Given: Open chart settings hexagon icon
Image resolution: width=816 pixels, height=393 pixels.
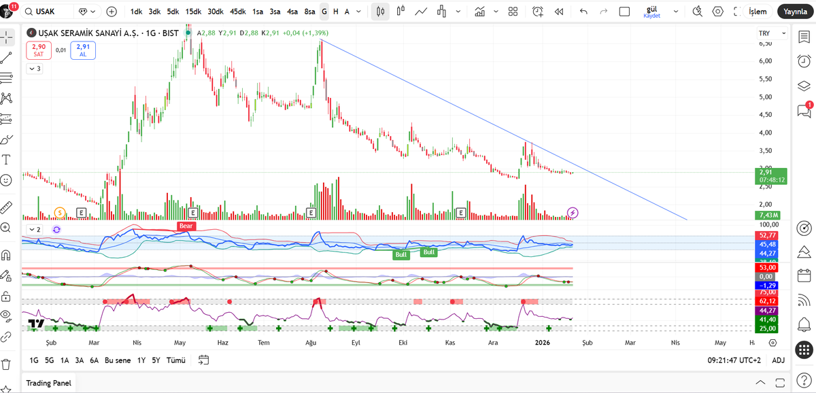Looking at the screenshot, I should [718, 12].
